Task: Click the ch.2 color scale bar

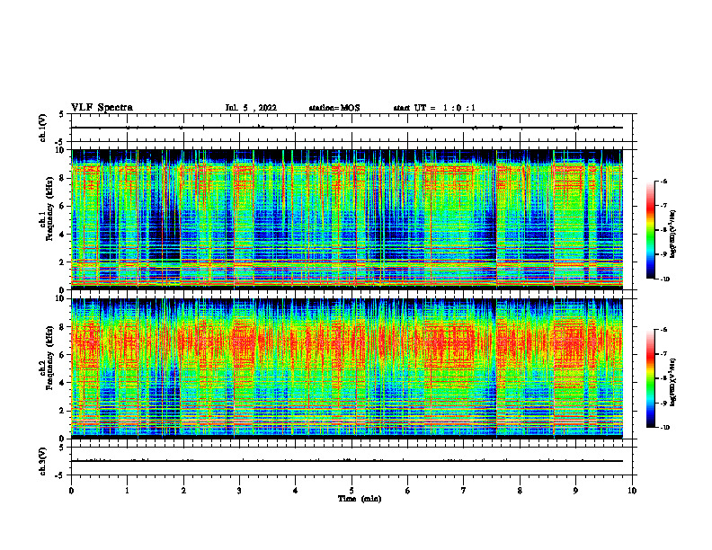Action: click(650, 378)
